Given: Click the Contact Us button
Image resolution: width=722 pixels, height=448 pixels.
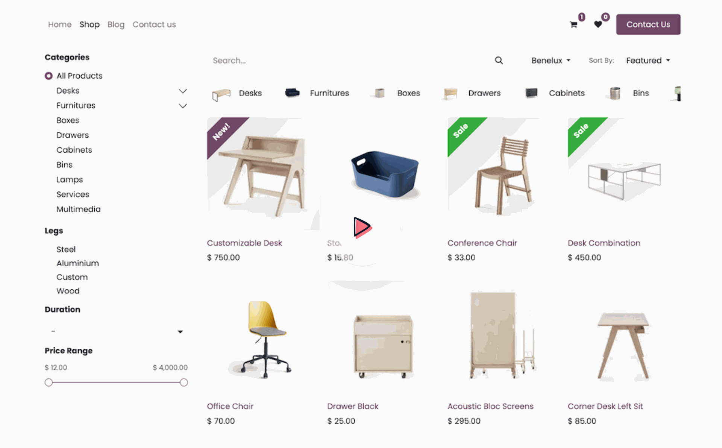Looking at the screenshot, I should [x=648, y=24].
